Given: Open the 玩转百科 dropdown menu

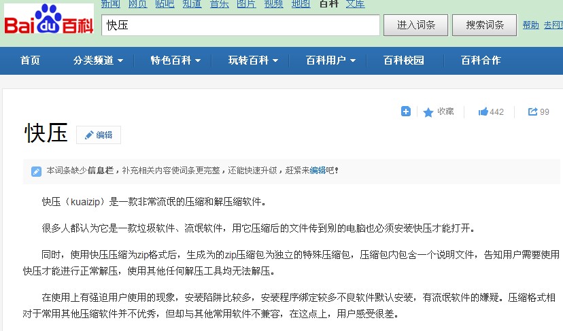Looking at the screenshot, I should click(x=253, y=60).
